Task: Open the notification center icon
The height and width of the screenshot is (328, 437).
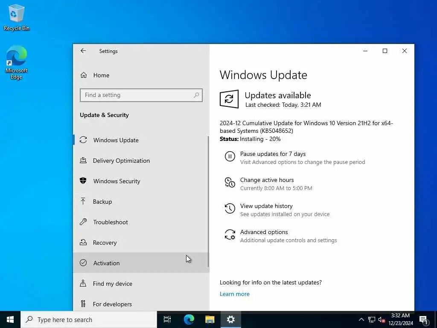Action: 424,320
